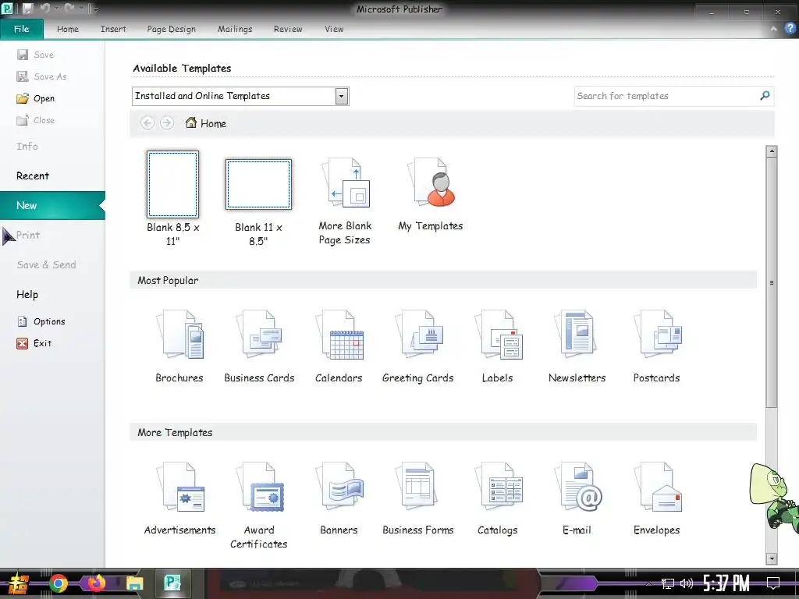Click Save in the File menu
799x599 pixels.
click(x=36, y=55)
